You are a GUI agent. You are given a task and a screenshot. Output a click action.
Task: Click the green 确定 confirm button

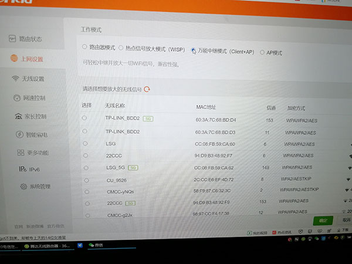322,220
